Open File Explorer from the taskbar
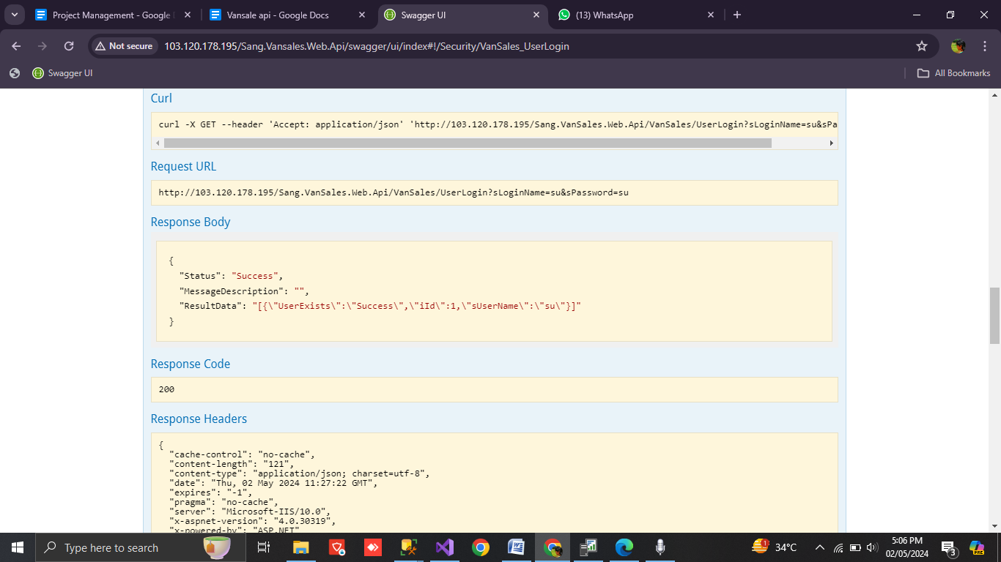This screenshot has height=562, width=1001. tap(300, 547)
